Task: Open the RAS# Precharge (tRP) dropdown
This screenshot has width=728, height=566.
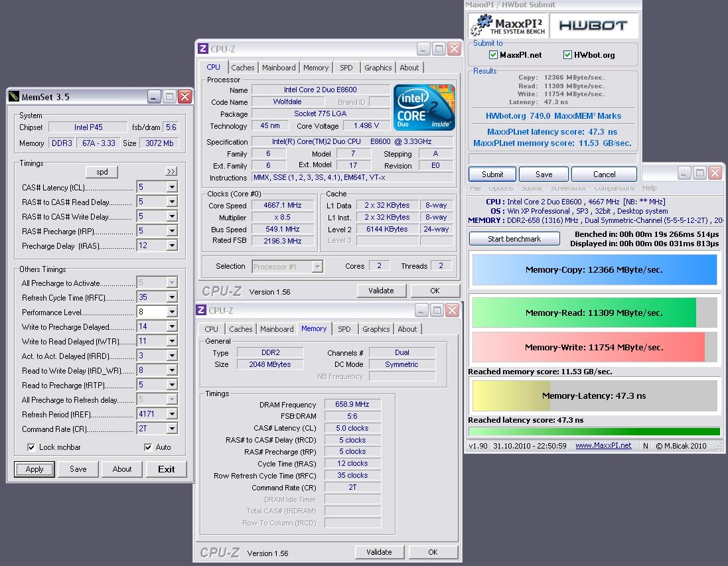Action: [x=172, y=231]
